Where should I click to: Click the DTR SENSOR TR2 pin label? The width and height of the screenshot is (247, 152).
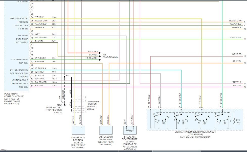click(19, 70)
